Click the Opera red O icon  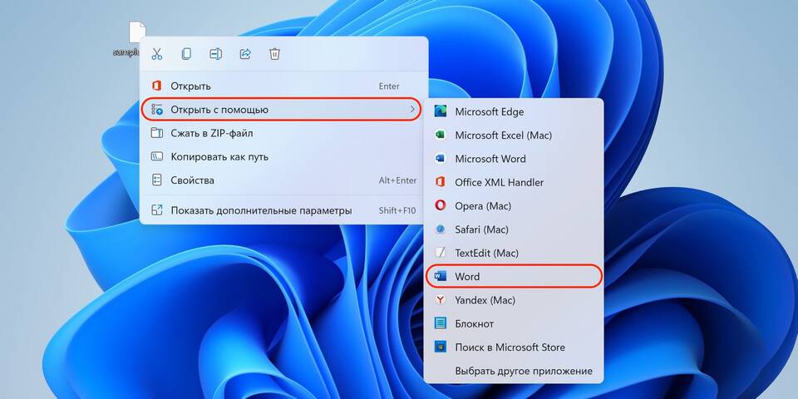(x=441, y=205)
